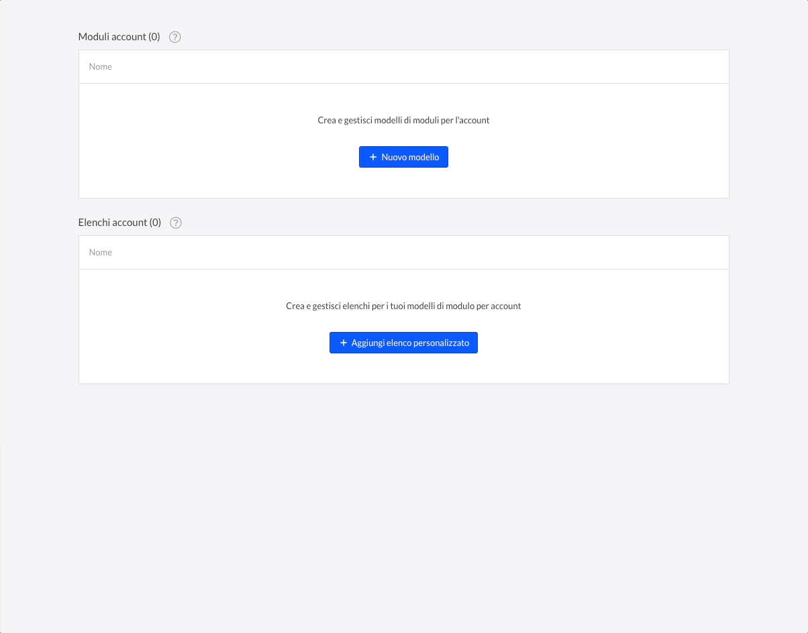Open help icon next to Moduli account

coord(175,37)
